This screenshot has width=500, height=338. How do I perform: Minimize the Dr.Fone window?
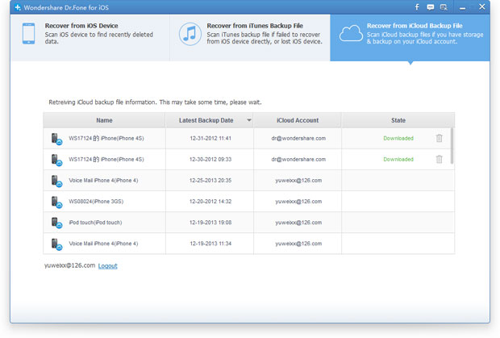click(x=462, y=8)
